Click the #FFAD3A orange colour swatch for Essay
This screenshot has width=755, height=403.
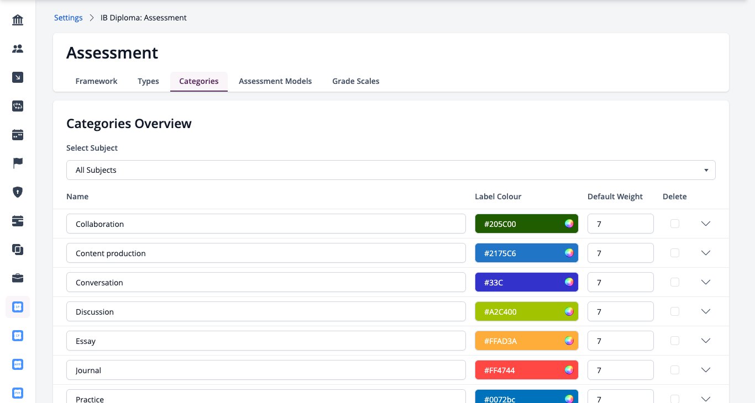527,341
